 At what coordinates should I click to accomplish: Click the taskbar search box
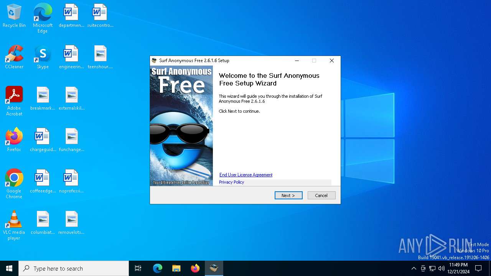(x=74, y=268)
